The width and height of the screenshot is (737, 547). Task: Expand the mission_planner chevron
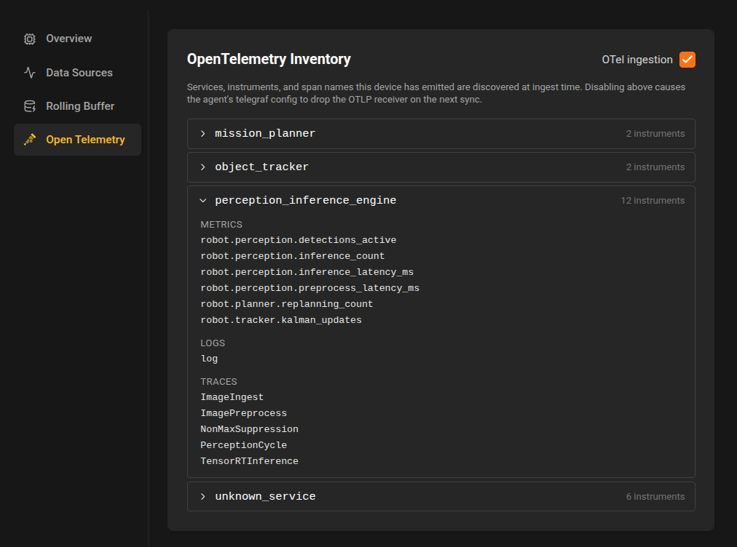[x=202, y=134]
